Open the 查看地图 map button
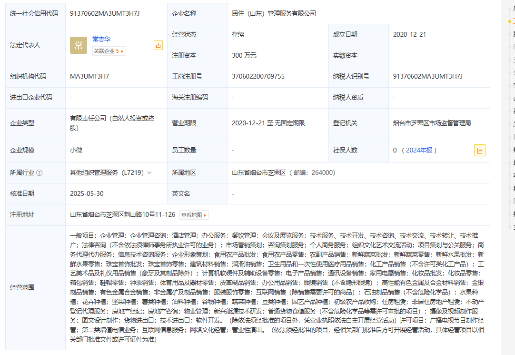The image size is (515, 355). coord(194,215)
